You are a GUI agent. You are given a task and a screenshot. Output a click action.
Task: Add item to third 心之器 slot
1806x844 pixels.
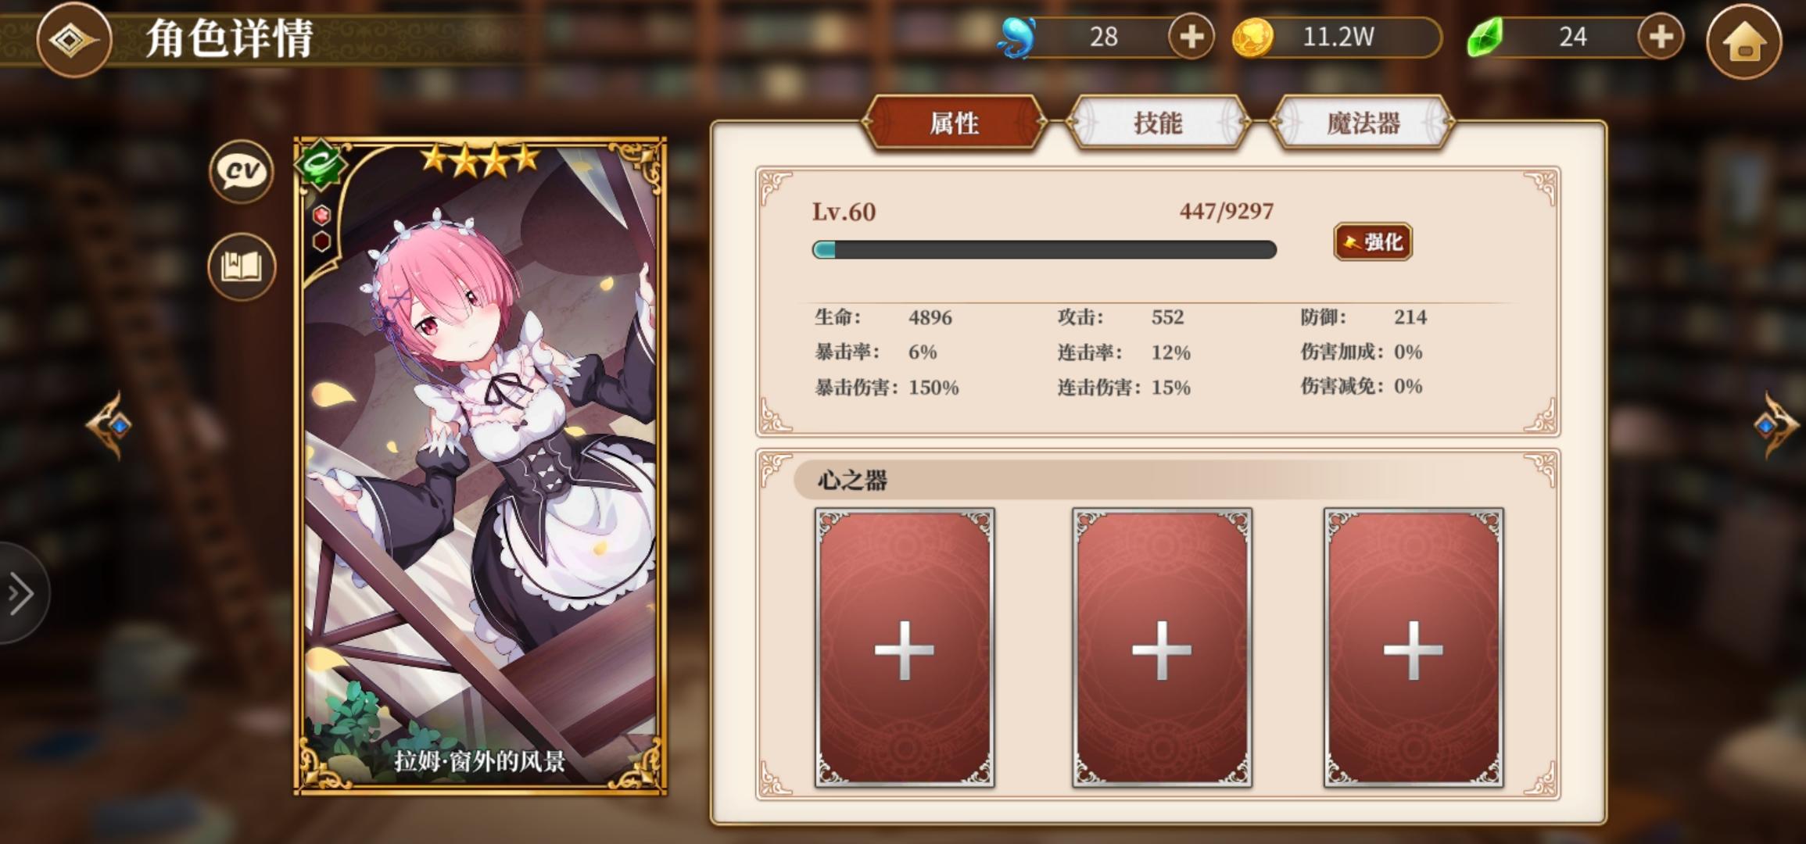tap(1414, 648)
